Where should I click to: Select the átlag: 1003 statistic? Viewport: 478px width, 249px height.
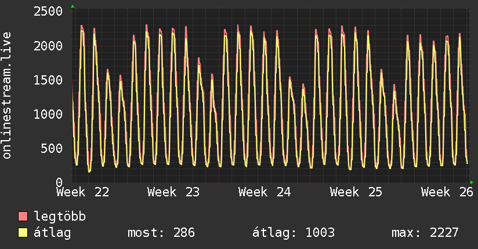tap(294, 233)
